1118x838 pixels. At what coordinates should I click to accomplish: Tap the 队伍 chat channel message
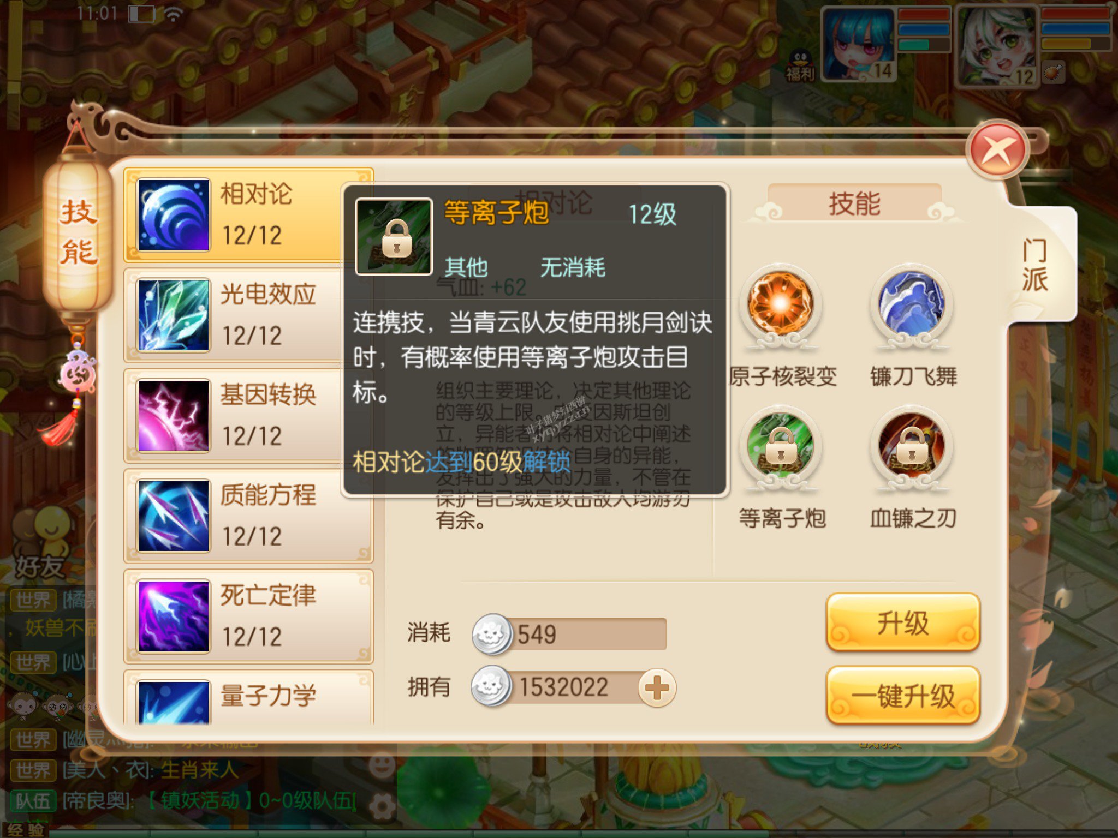183,801
